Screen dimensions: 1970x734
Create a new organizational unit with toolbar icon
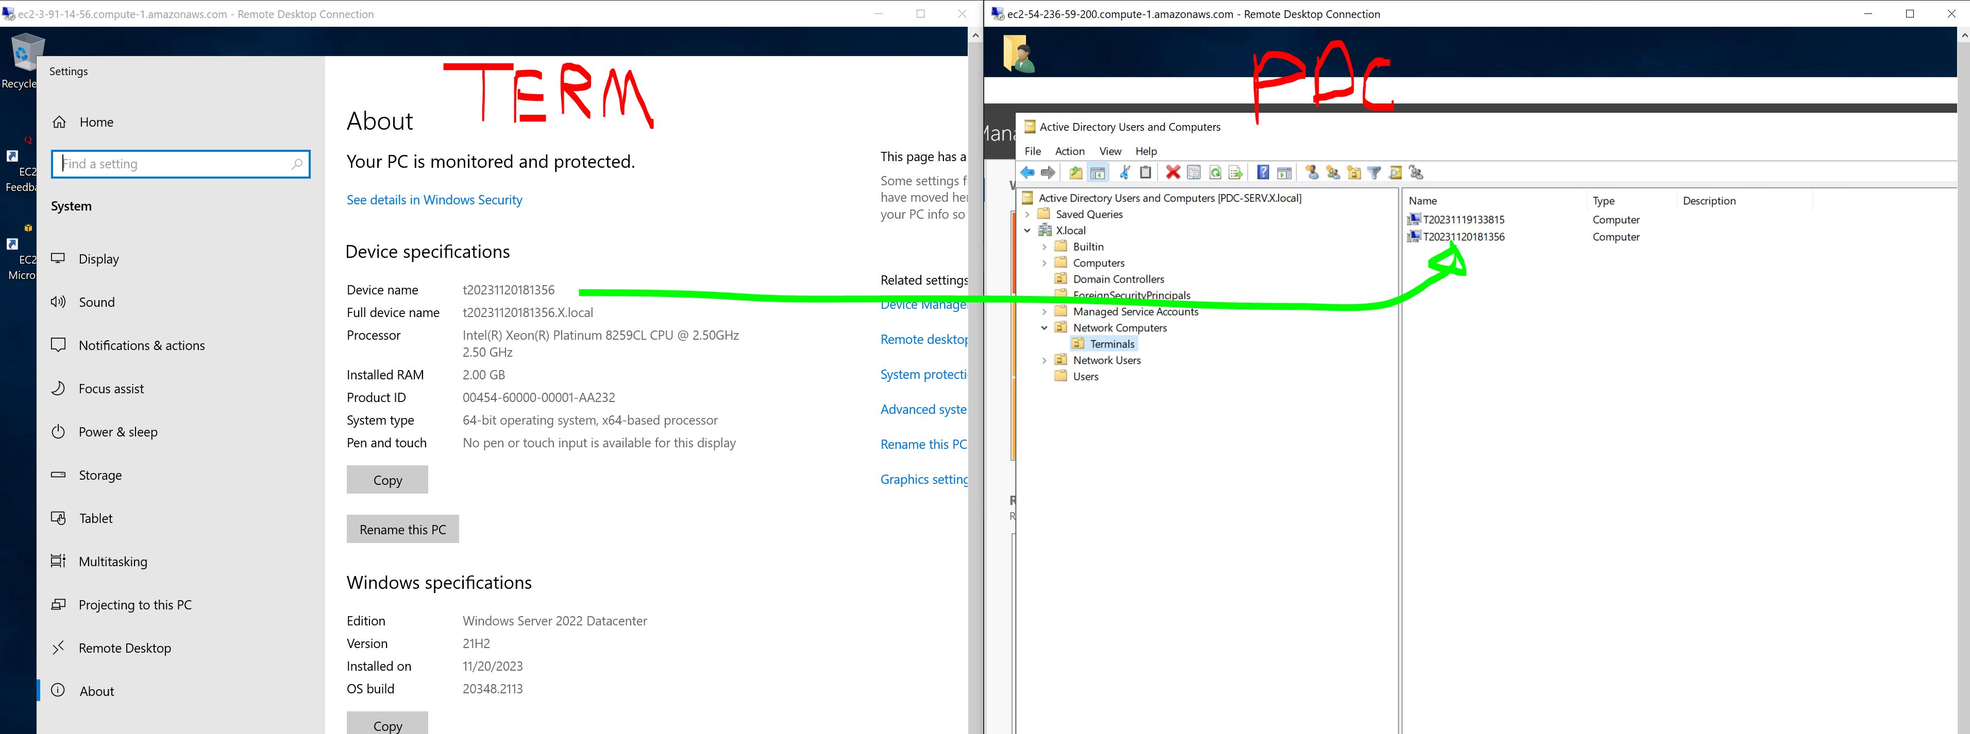(1354, 172)
